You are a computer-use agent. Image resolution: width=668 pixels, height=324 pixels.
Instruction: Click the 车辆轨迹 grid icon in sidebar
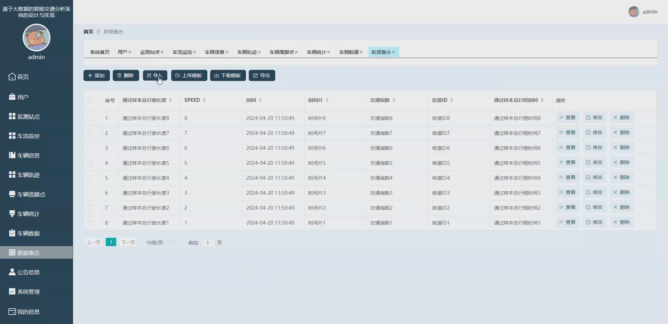tap(12, 175)
